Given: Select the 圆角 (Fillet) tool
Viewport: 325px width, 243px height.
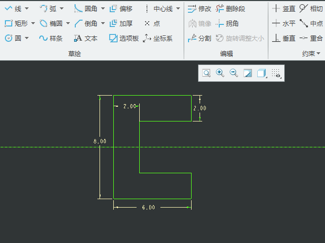Looking at the screenshot, I should click(x=86, y=8).
